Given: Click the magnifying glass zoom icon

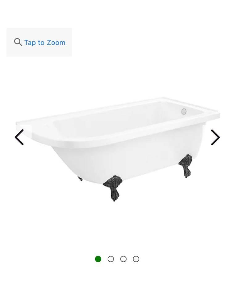Looking at the screenshot, I should coord(18,42).
